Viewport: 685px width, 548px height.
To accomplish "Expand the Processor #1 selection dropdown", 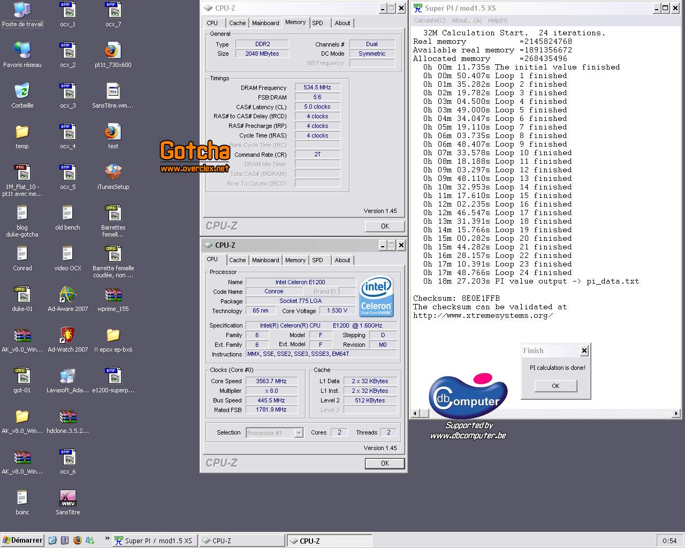I will pyautogui.click(x=299, y=432).
